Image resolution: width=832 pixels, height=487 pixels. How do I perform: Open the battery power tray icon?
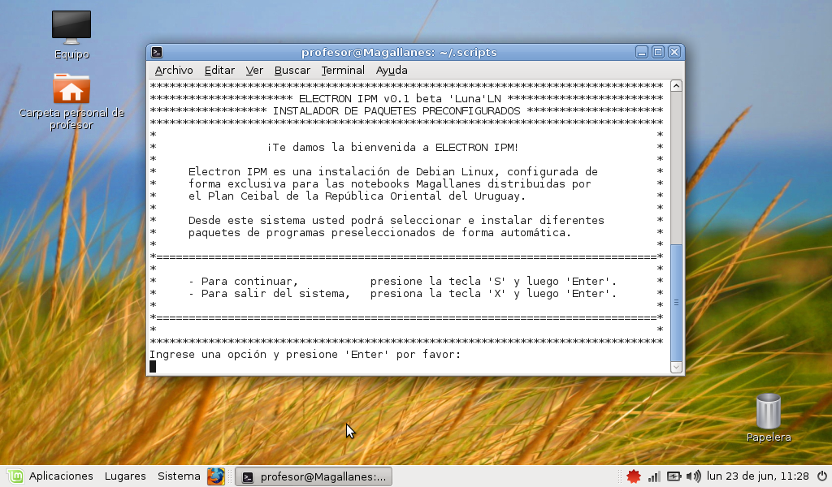[x=674, y=476]
